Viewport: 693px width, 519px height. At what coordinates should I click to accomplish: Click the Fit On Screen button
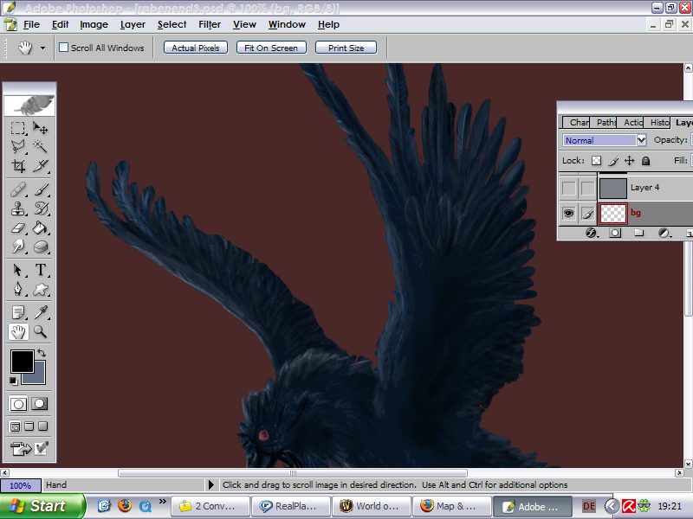pyautogui.click(x=271, y=48)
